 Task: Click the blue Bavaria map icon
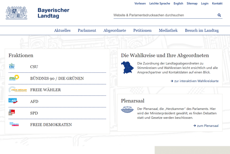(x=127, y=67)
